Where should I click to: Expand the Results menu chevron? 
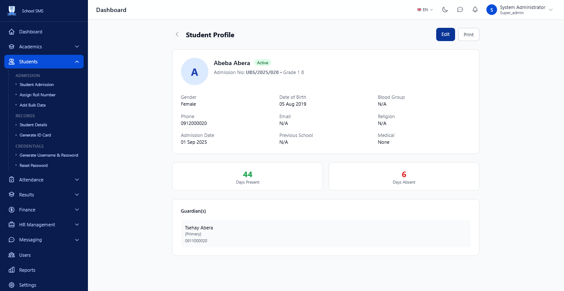coord(77,195)
